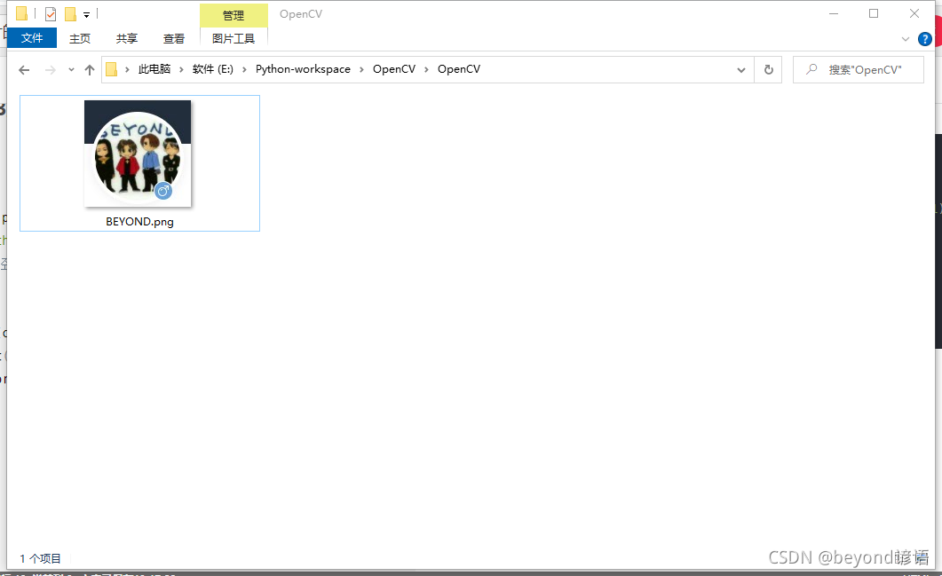Viewport: 942px width, 576px height.
Task: Expand chevron before 此电脑 in breadcrumb
Action: pos(127,70)
